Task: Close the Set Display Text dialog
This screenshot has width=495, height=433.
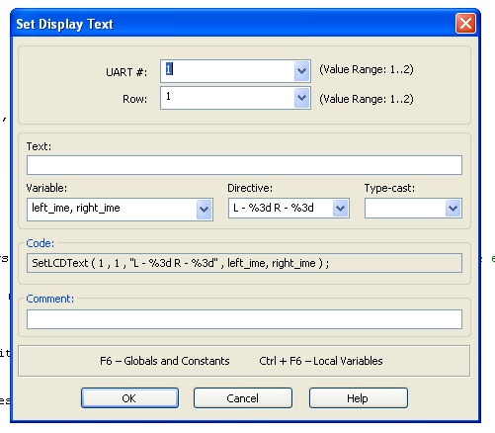Action: point(465,24)
